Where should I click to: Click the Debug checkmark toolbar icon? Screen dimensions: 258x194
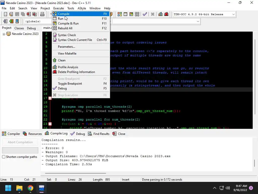pyautogui.click(x=145, y=14)
